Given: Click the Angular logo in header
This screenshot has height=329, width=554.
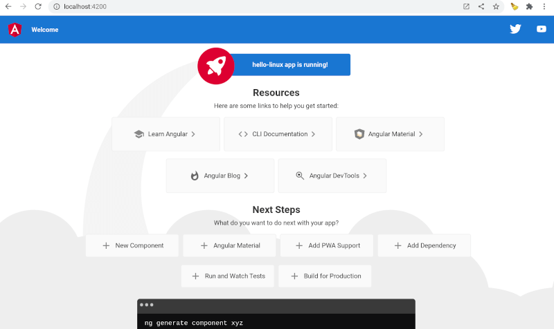Looking at the screenshot, I should click(15, 30).
